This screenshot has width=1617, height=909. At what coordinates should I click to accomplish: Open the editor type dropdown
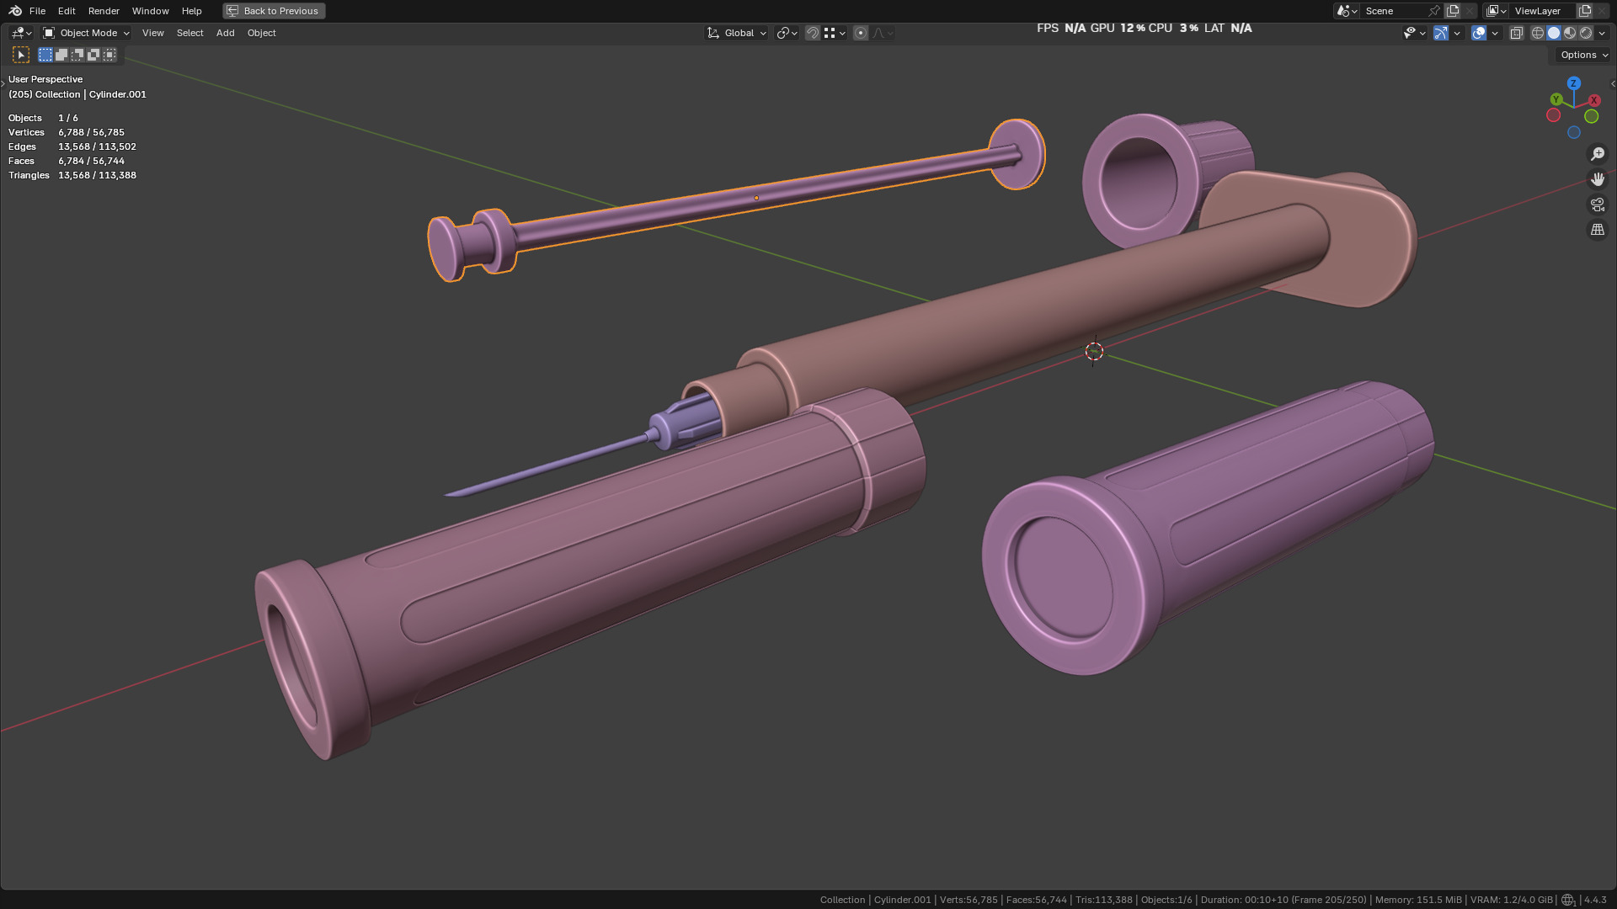pyautogui.click(x=21, y=33)
